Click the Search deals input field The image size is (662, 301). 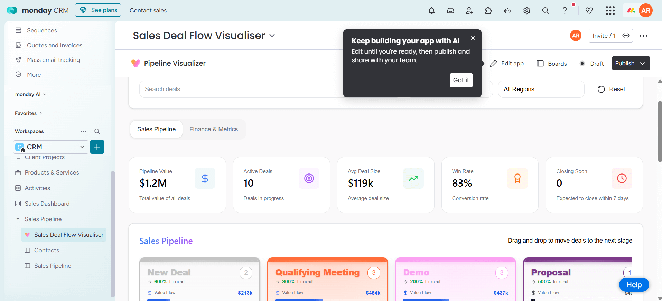[x=242, y=89]
